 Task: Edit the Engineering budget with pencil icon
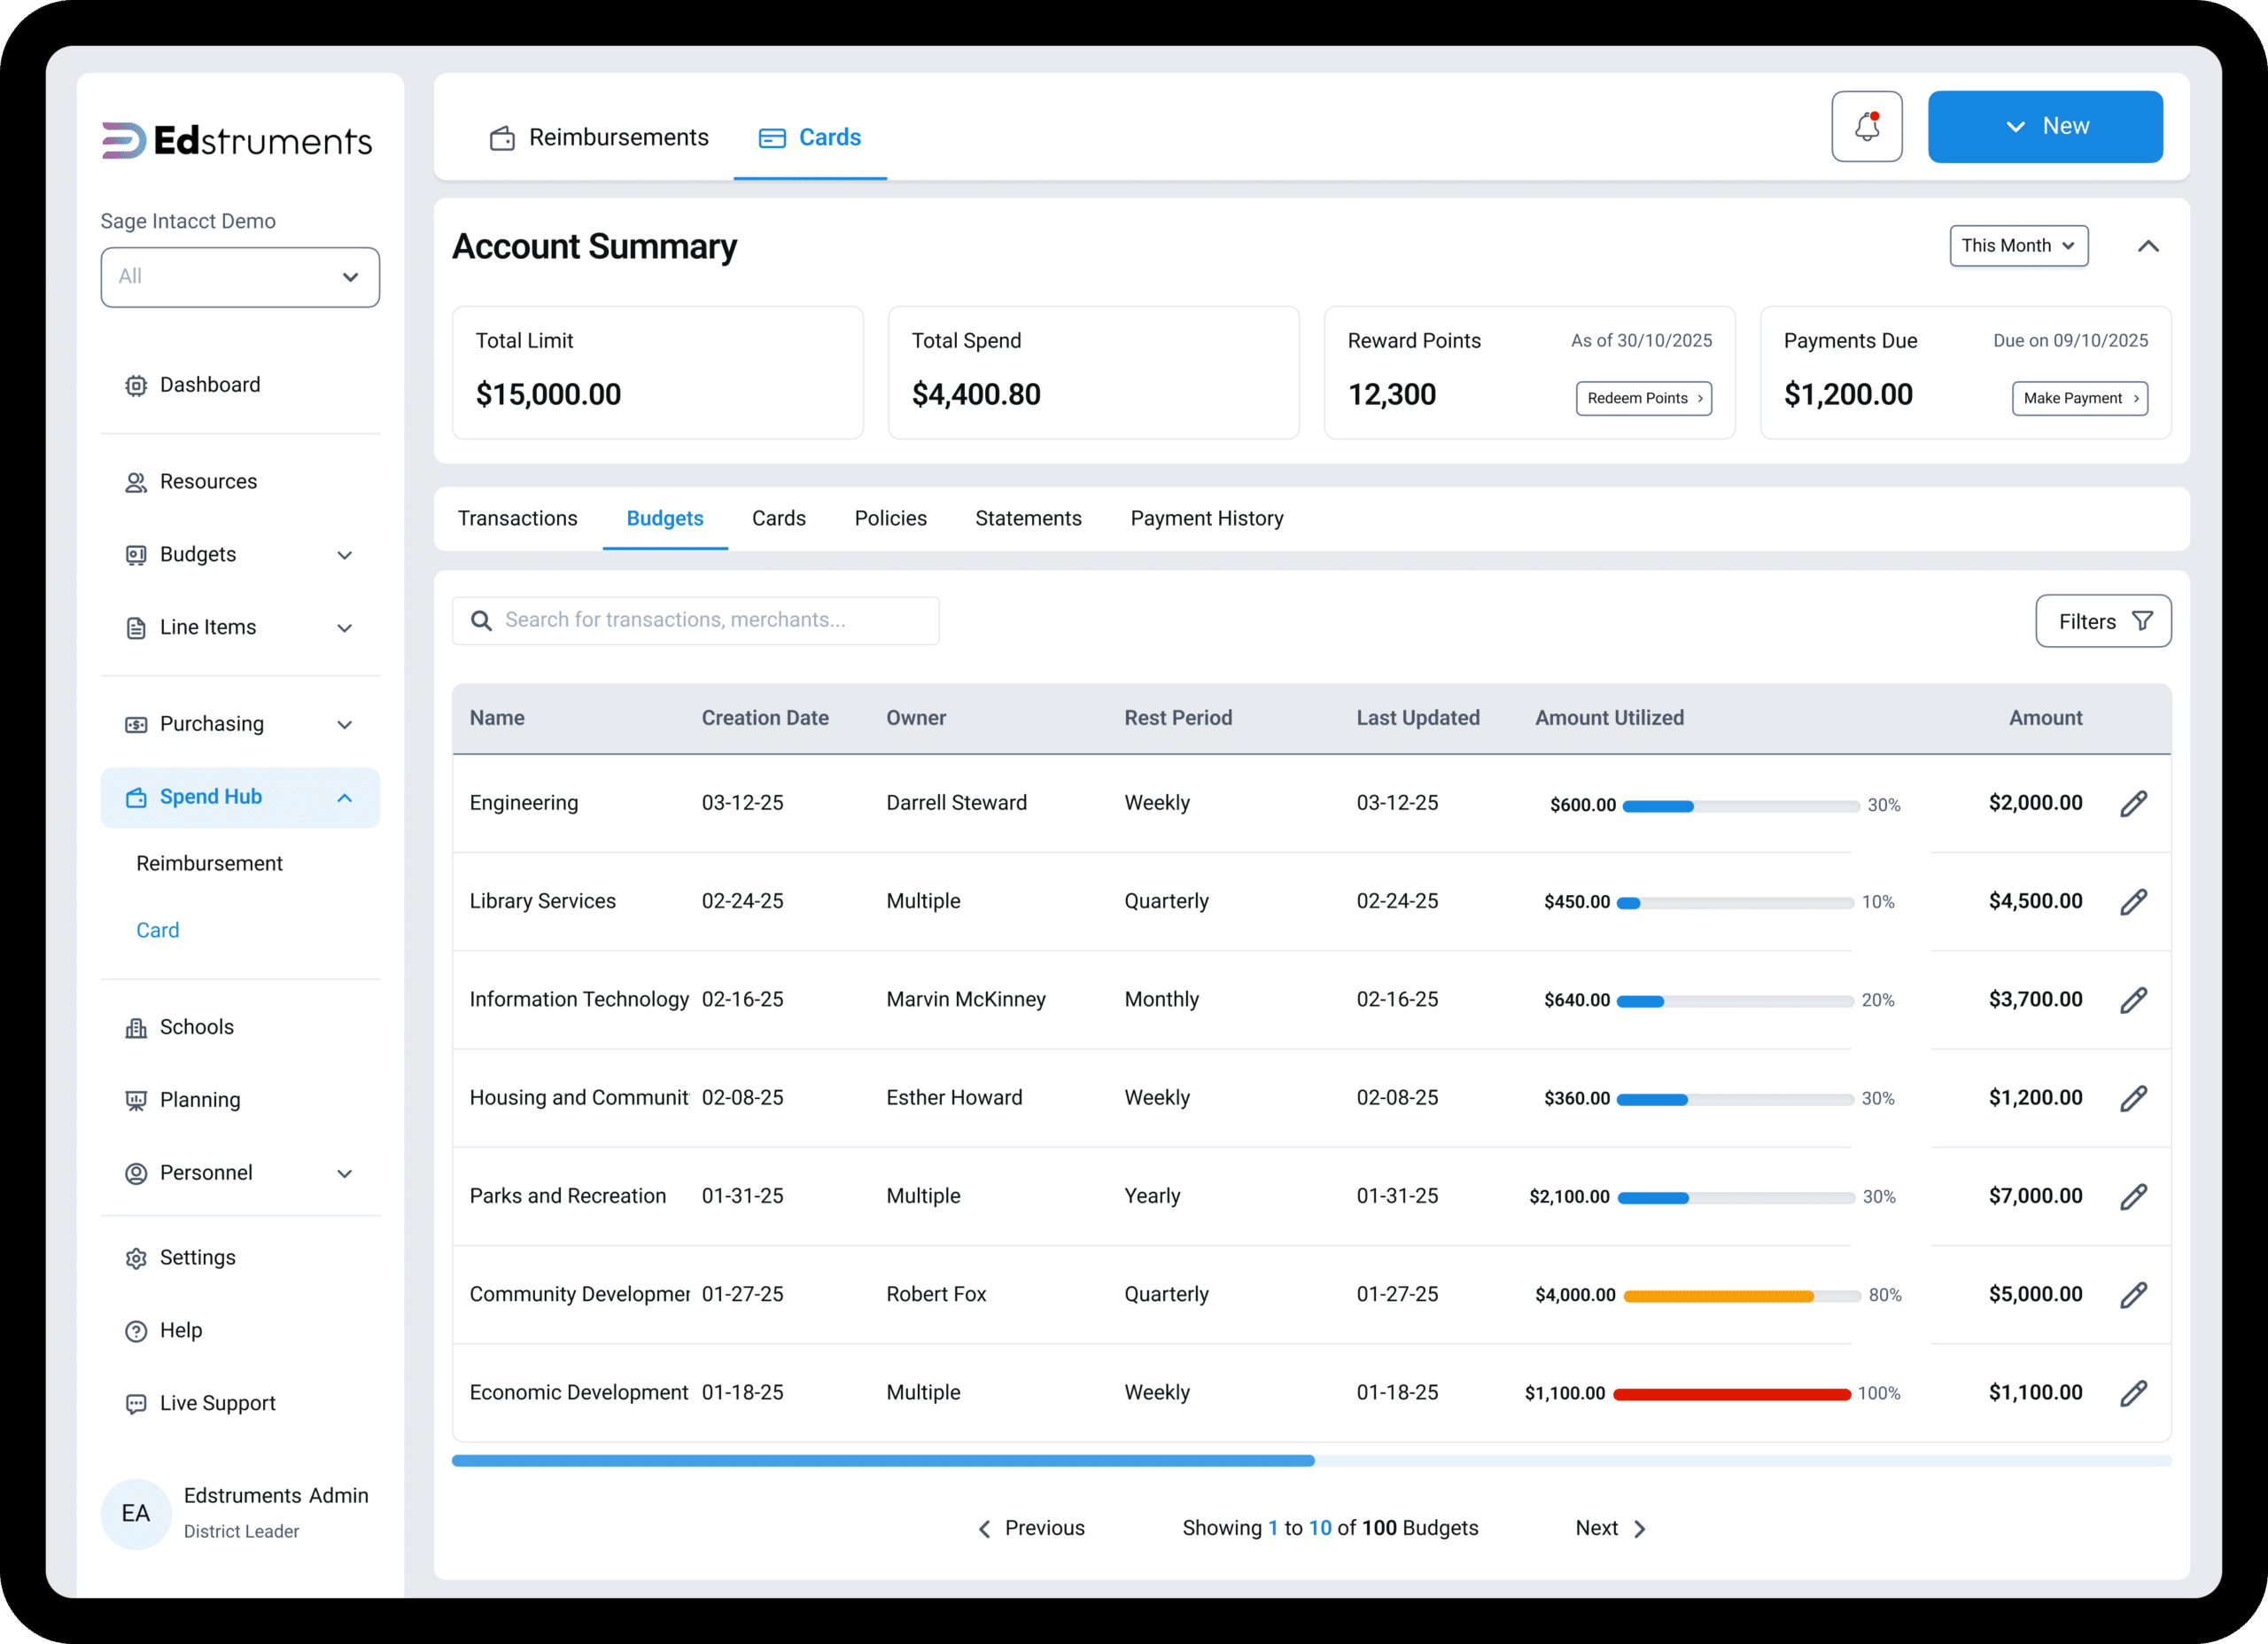pyautogui.click(x=2133, y=804)
